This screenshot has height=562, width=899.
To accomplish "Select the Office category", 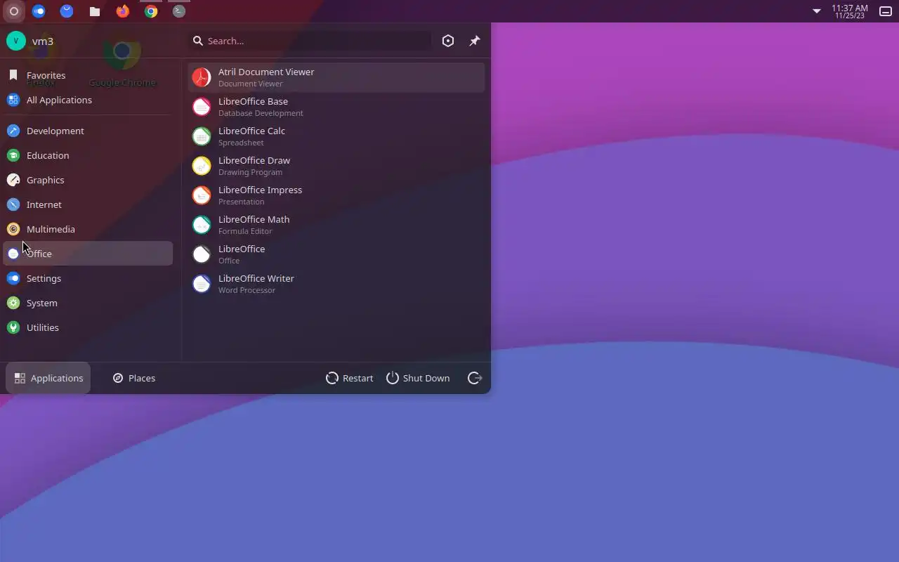I will coord(88,254).
